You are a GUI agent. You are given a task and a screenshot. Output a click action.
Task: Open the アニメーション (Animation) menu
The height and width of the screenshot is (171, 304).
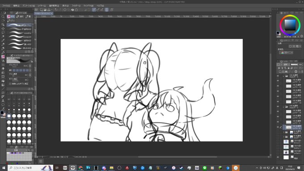click(29, 6)
